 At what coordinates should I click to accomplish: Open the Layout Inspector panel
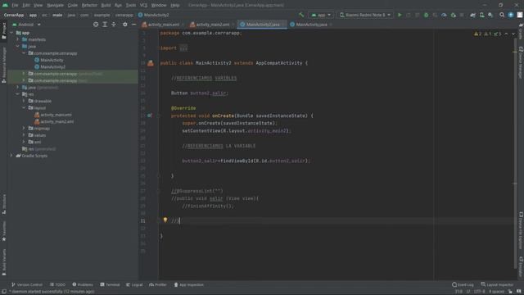(497, 284)
